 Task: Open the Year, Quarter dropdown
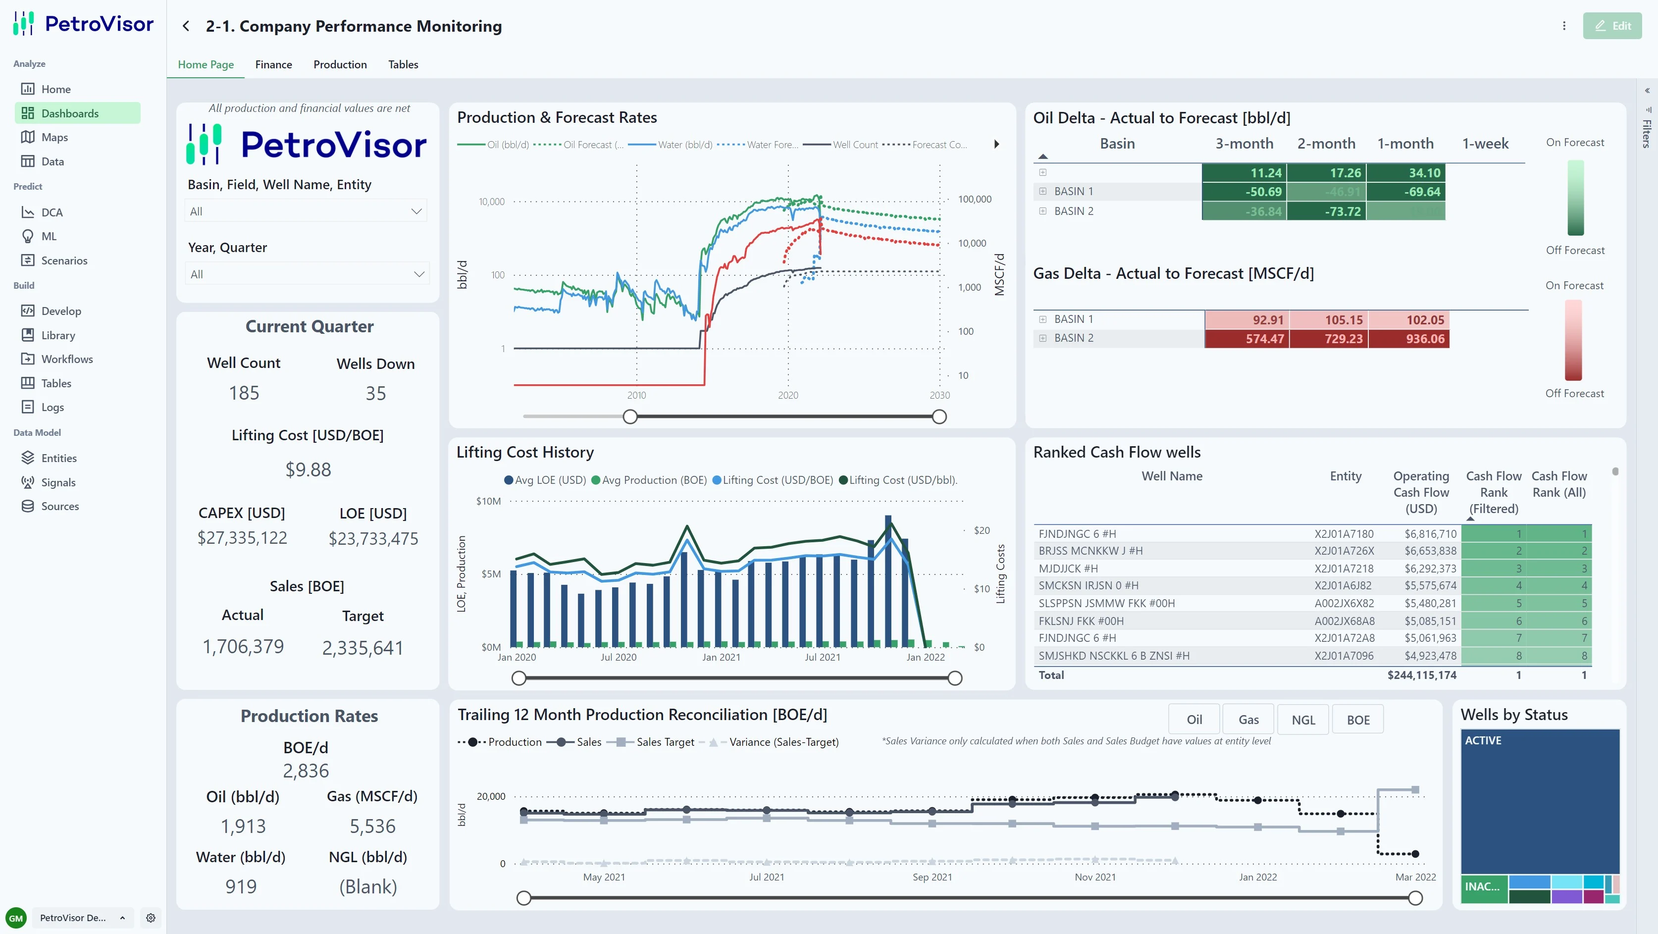(x=306, y=274)
